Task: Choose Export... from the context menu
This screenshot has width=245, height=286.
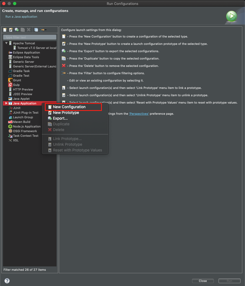Action: pyautogui.click(x=75, y=118)
